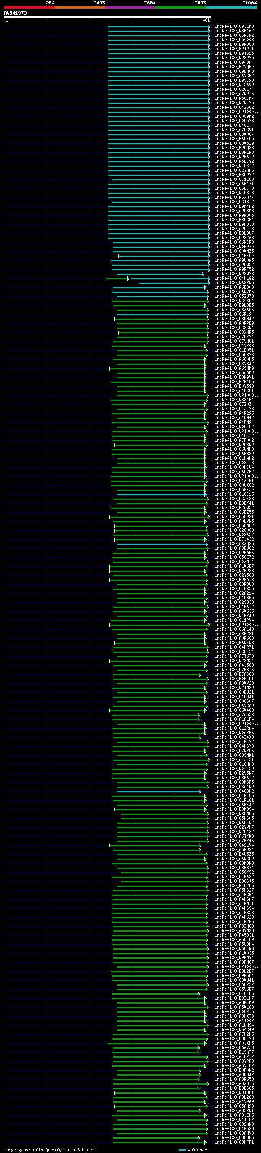
Task: Select UniRef100_B8N9V1 hit
Action: tap(234, 378)
